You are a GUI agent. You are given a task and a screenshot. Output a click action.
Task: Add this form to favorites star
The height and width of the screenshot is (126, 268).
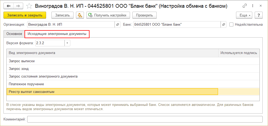coord(30,6)
